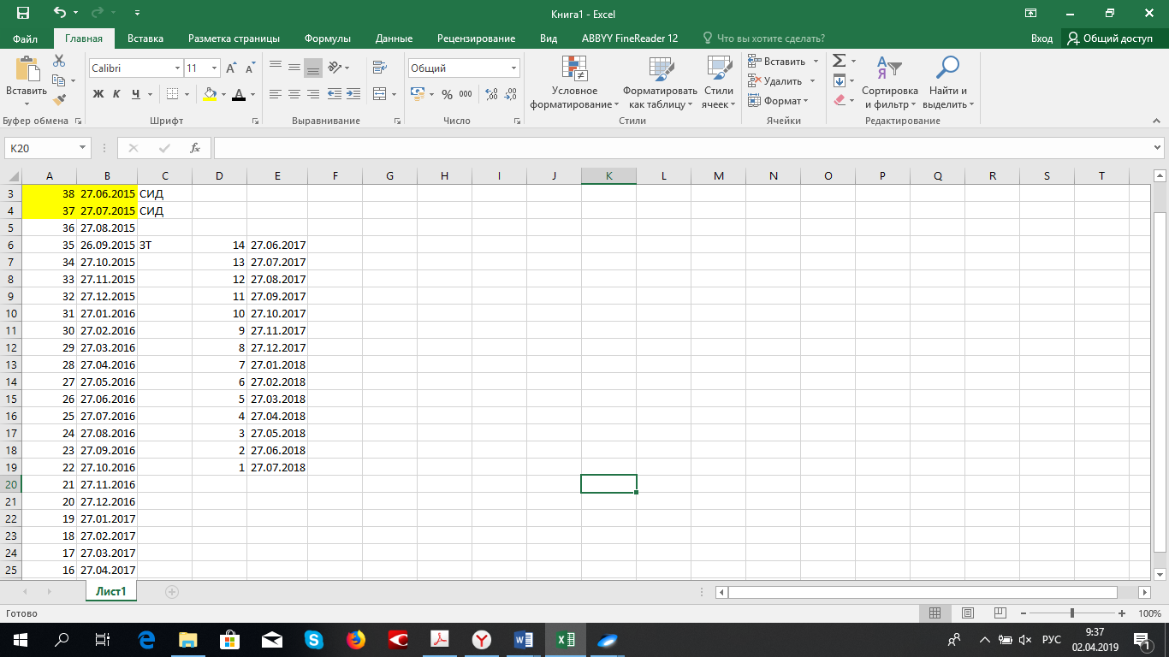Decrease decimal places

(x=511, y=94)
